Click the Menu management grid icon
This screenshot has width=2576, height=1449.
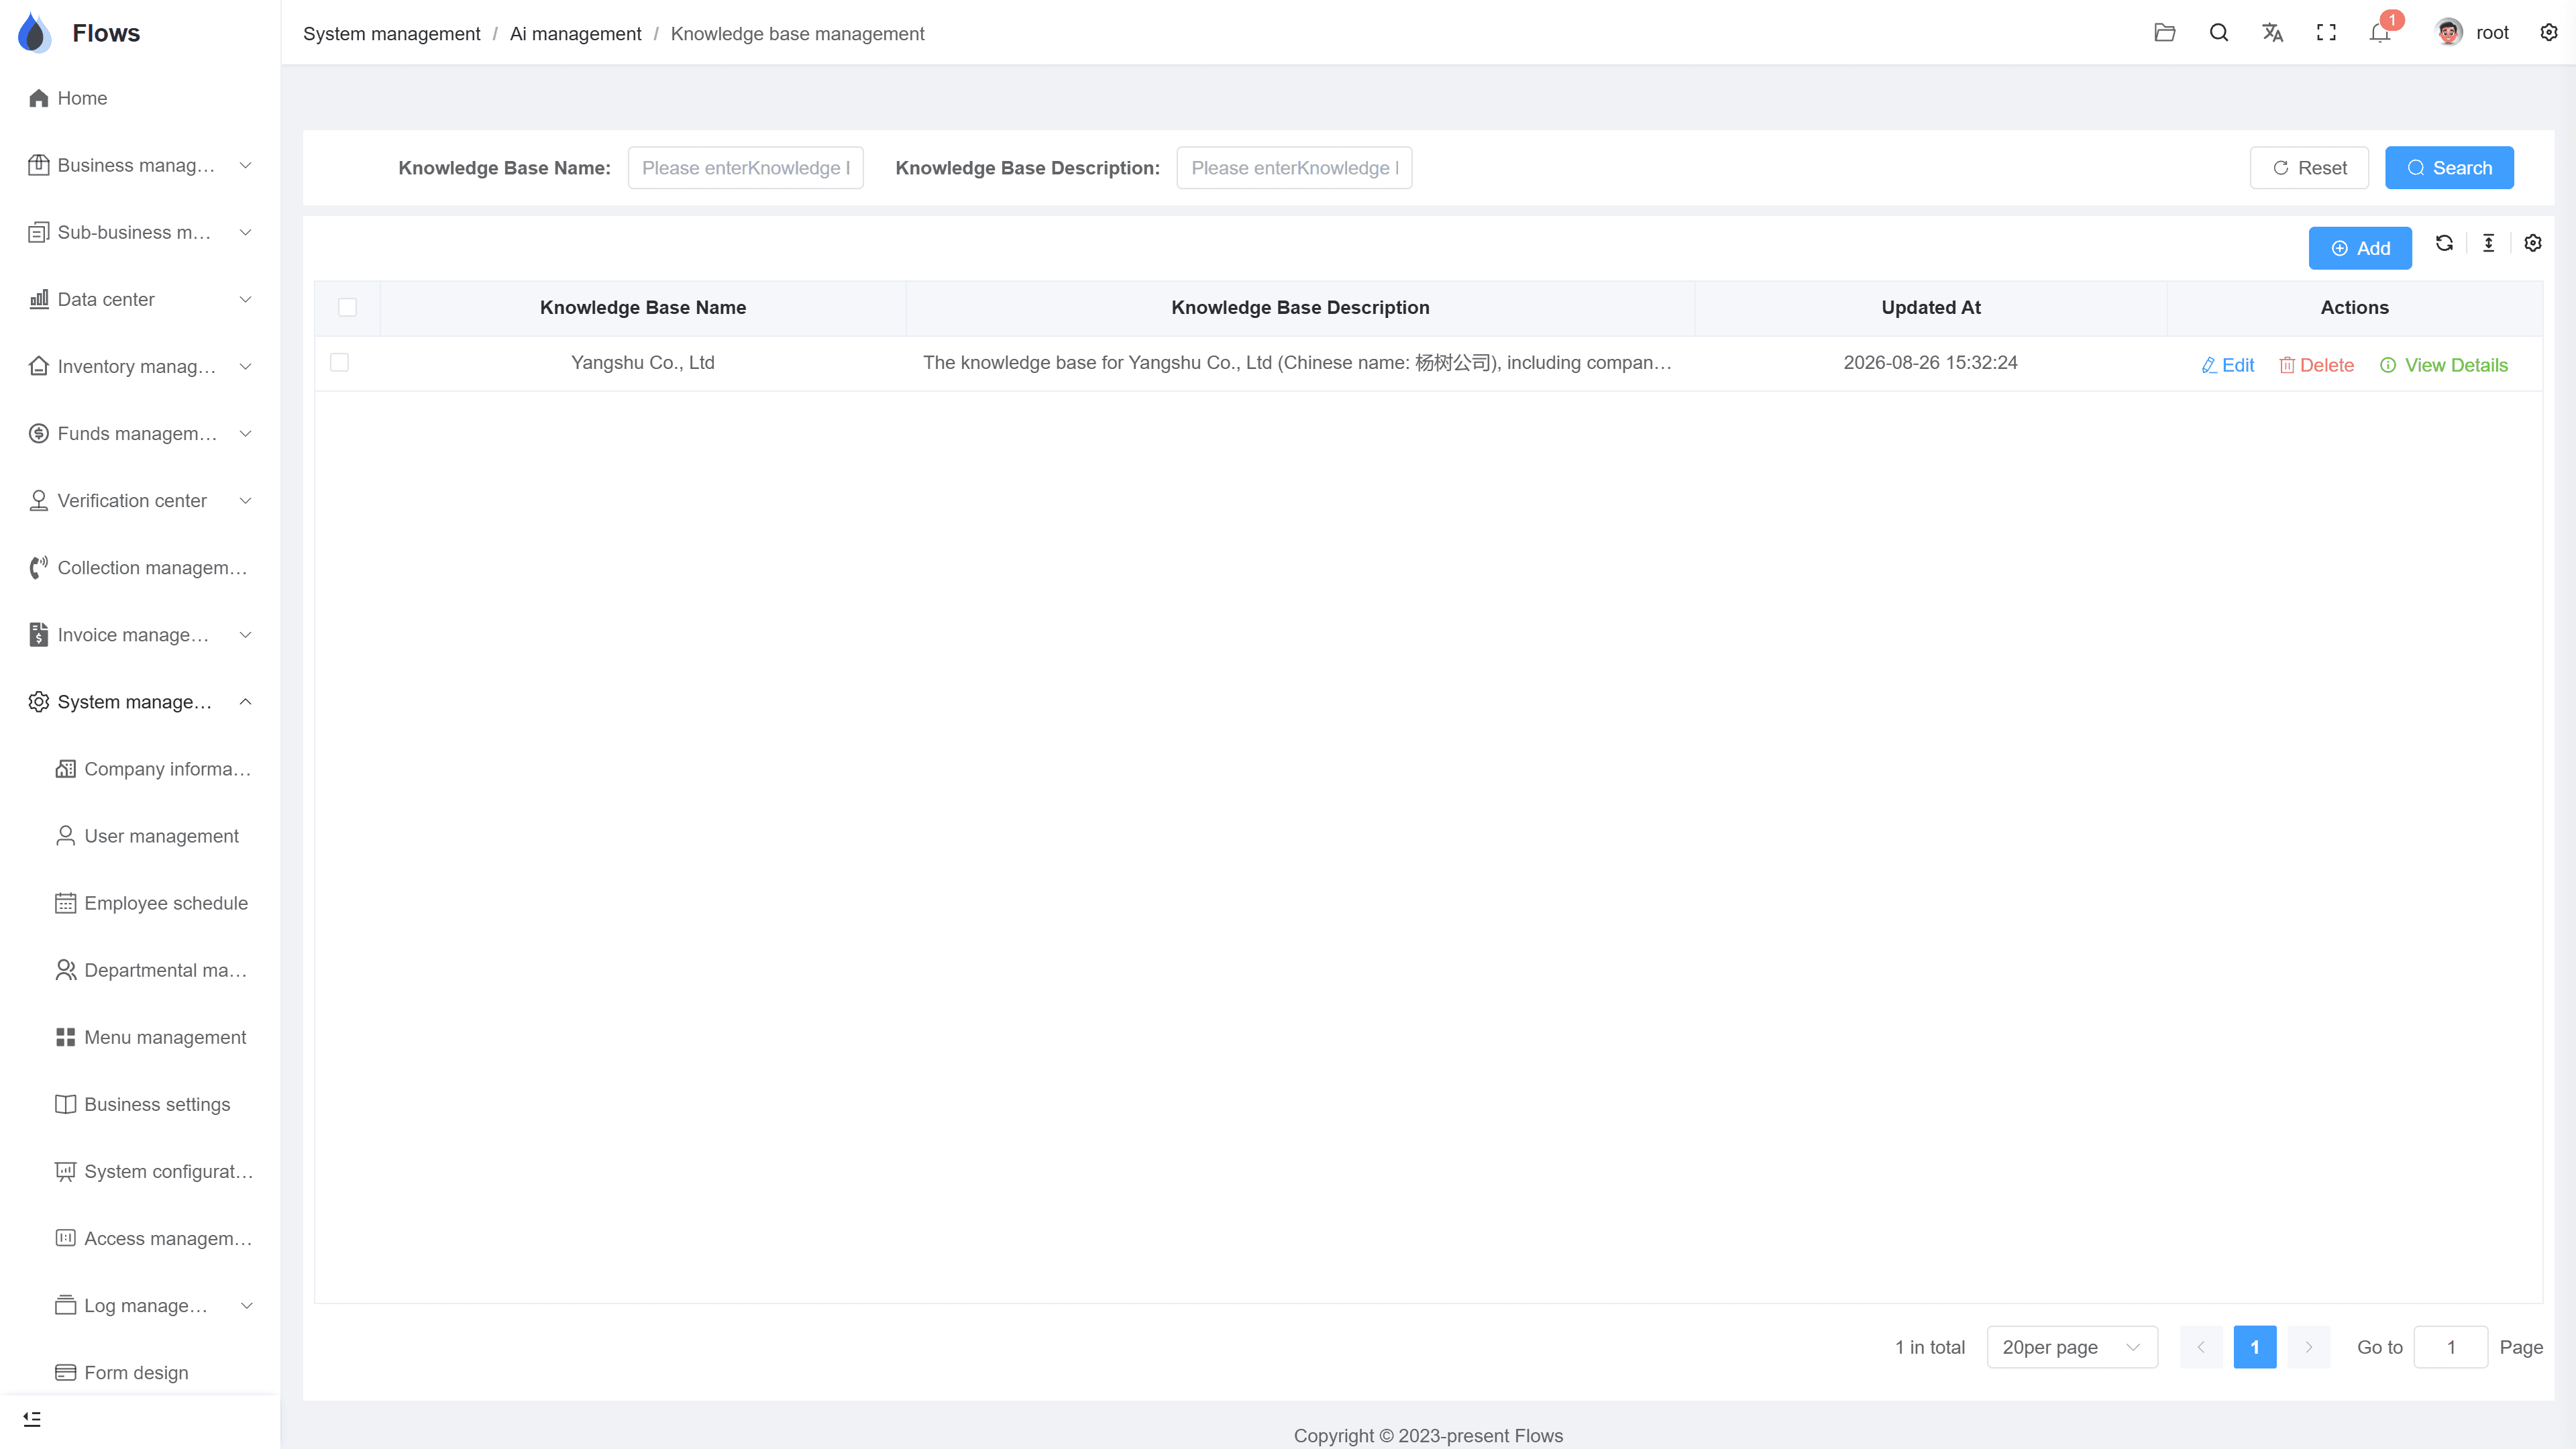(x=66, y=1037)
